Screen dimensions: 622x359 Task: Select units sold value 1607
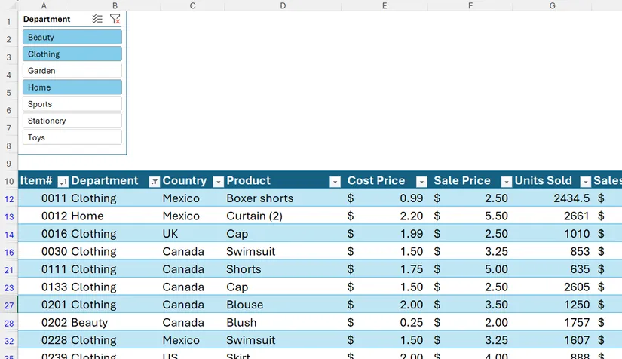(552, 340)
